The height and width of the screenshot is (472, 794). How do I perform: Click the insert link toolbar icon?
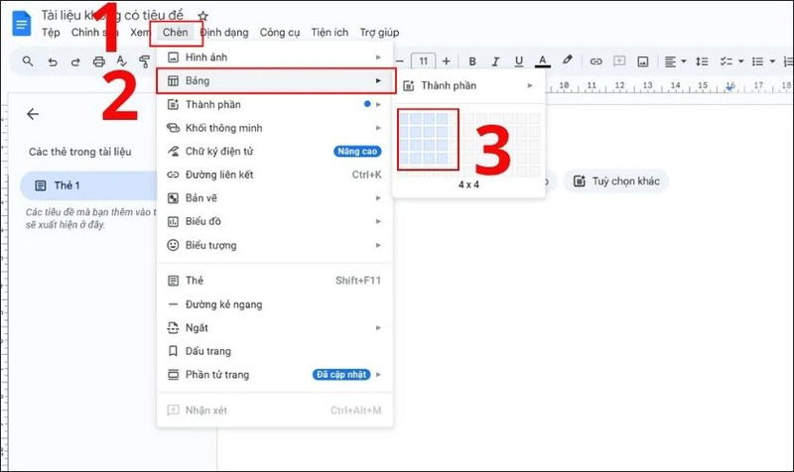pos(595,61)
